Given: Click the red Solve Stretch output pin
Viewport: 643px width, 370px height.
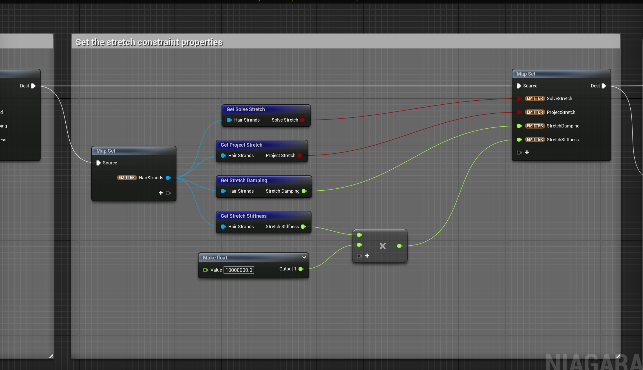Looking at the screenshot, I should (302, 120).
